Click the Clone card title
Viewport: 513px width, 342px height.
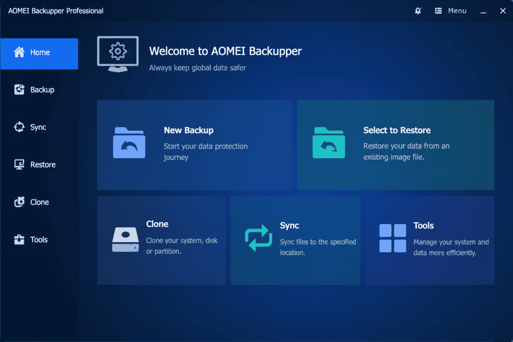(157, 224)
